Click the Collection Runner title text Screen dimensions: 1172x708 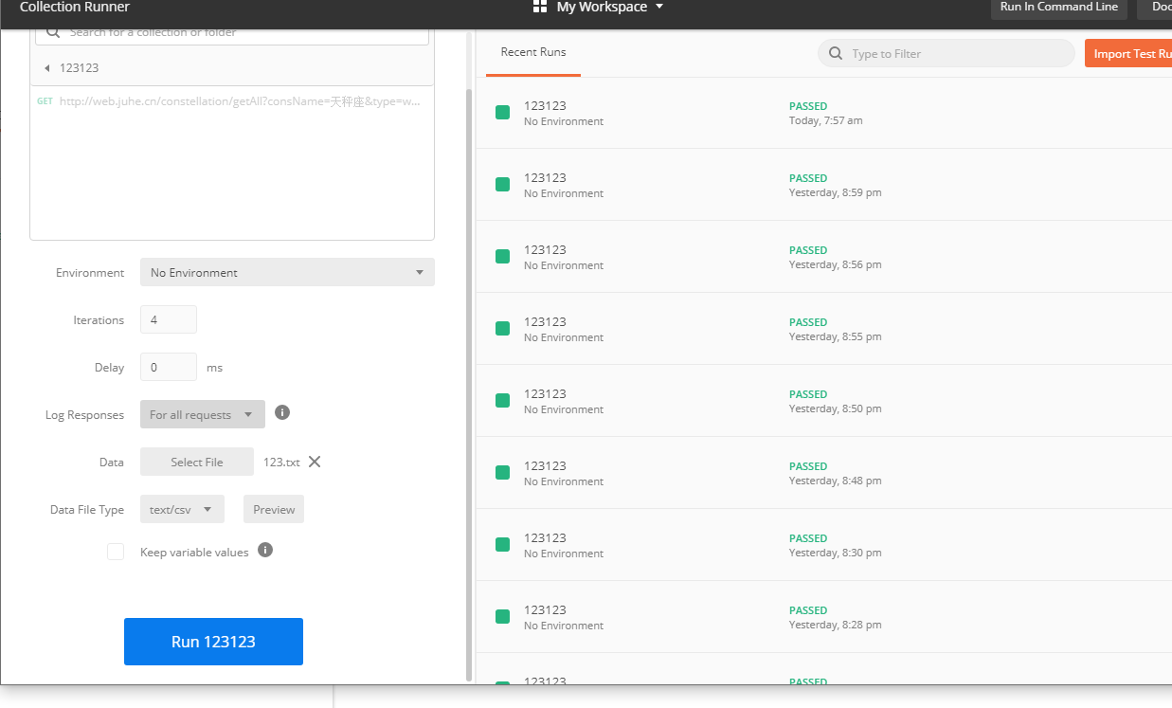pyautogui.click(x=75, y=7)
